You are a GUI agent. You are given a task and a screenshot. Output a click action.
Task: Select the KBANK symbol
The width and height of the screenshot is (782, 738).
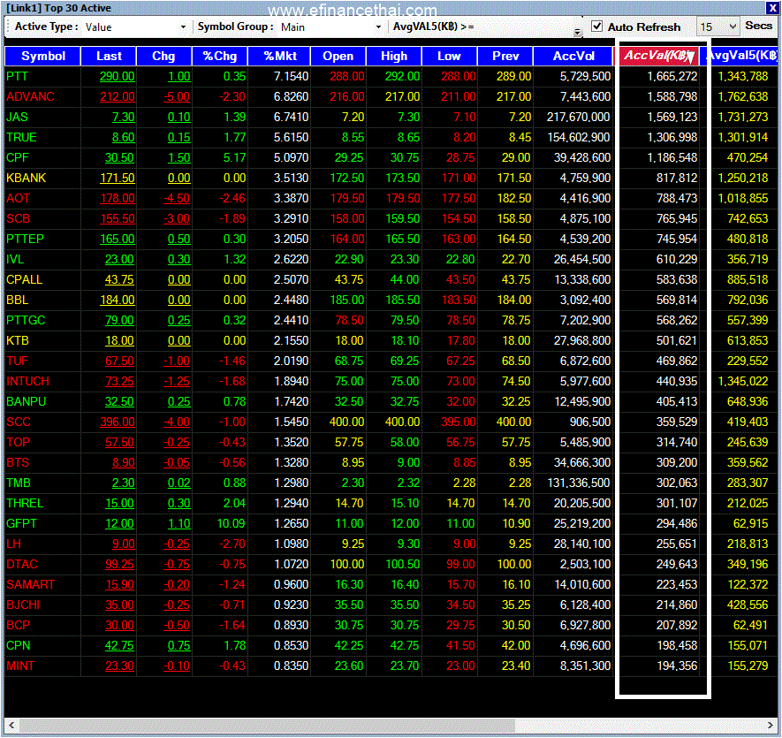pyautogui.click(x=26, y=179)
